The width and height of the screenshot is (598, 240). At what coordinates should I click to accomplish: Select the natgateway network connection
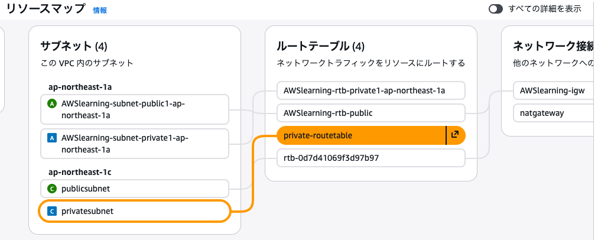pyautogui.click(x=542, y=112)
